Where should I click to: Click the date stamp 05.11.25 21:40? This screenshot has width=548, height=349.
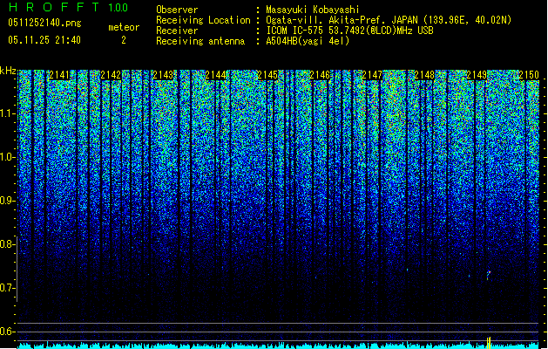pyautogui.click(x=44, y=40)
